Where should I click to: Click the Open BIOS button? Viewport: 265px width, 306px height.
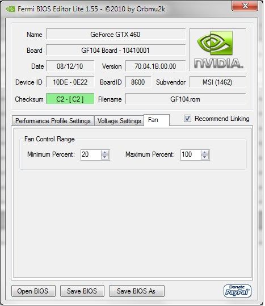pyautogui.click(x=33, y=291)
